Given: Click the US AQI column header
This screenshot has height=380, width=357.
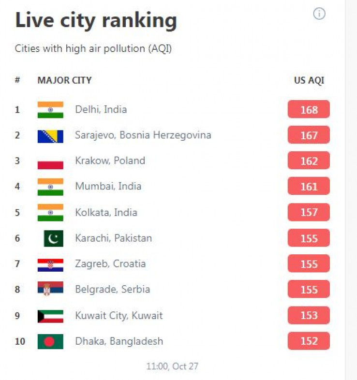Looking at the screenshot, I should [x=309, y=80].
